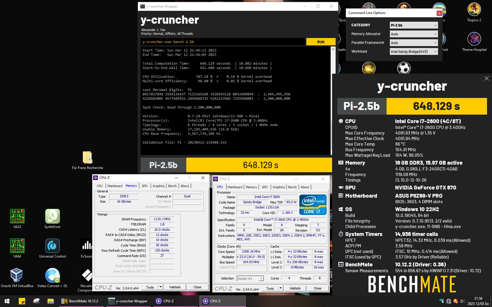Click the Code Name Sandy Bridge field
Screen dimensions: 492x307
[x=252, y=202]
